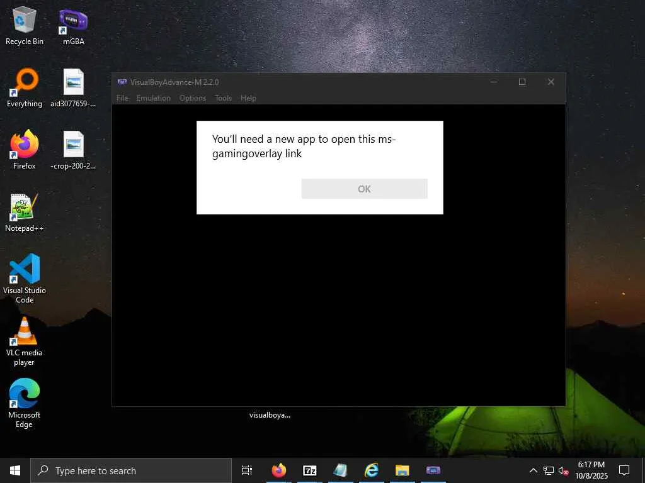Open the network status tray icon
The width and height of the screenshot is (645, 483).
[x=549, y=470]
